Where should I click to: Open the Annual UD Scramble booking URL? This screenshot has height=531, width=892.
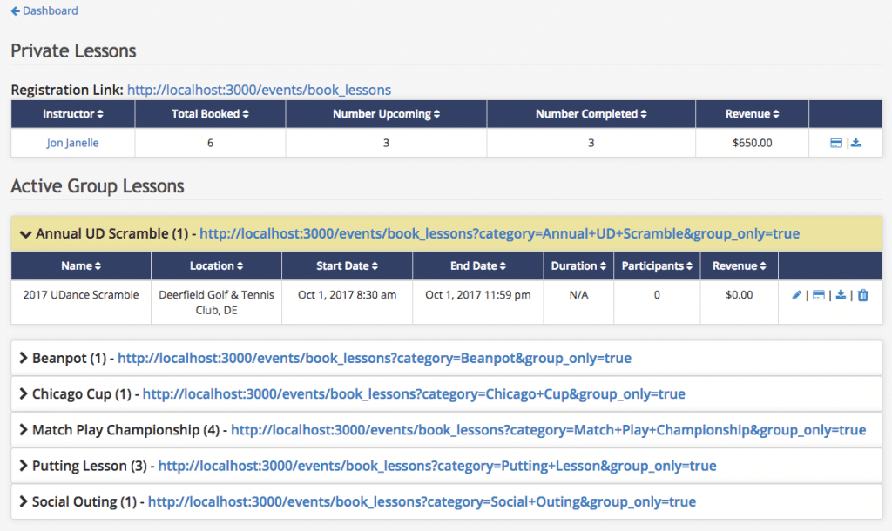coord(499,233)
